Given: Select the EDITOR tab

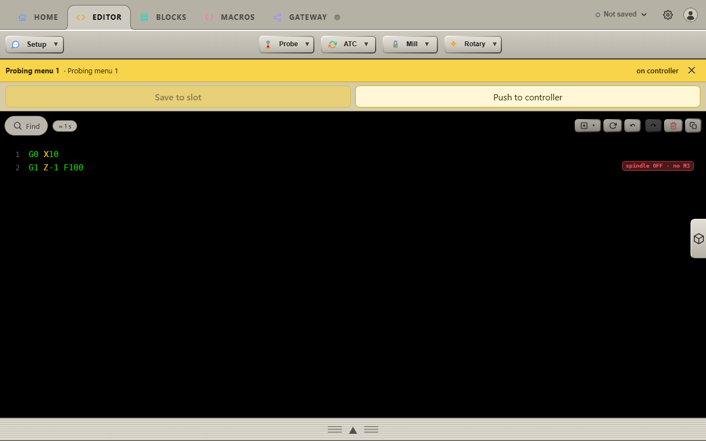Looking at the screenshot, I should point(99,17).
